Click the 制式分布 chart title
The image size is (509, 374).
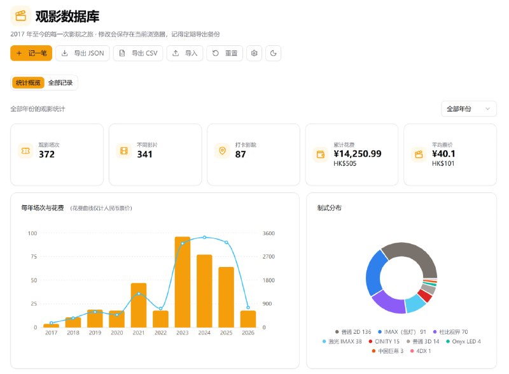[329, 208]
